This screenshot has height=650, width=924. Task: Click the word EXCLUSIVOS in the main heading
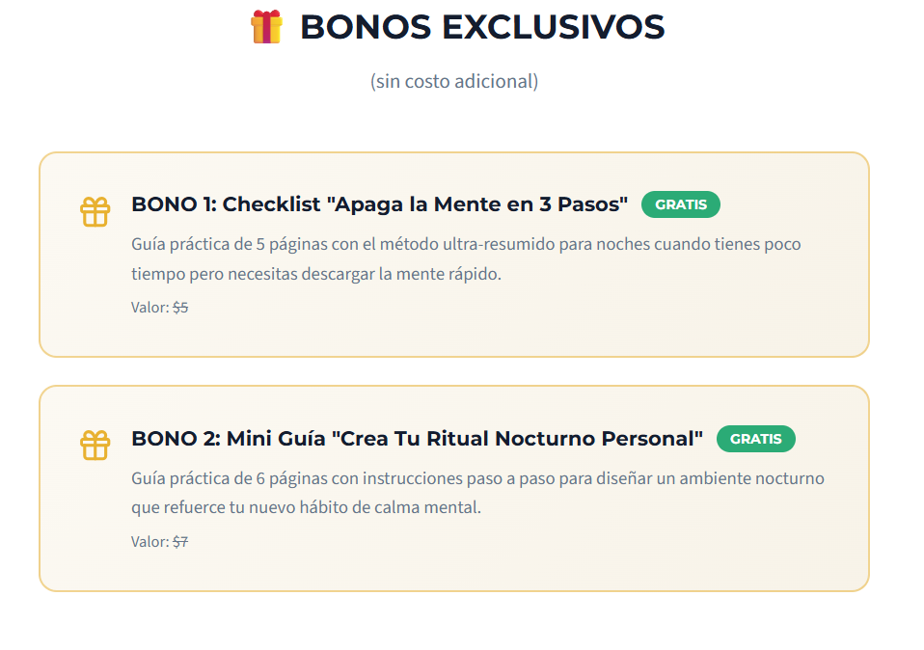coord(553,27)
